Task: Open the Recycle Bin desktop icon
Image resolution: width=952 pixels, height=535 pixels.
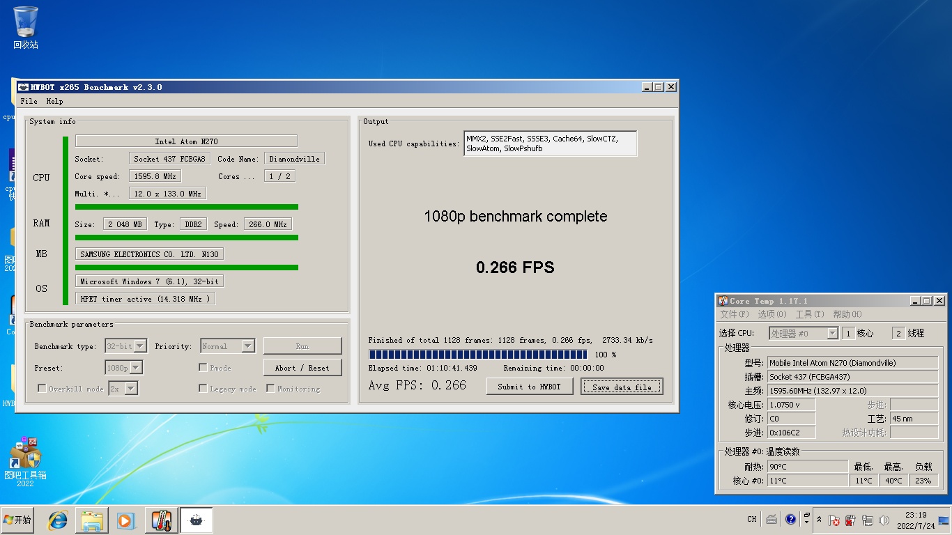Action: pos(26,28)
